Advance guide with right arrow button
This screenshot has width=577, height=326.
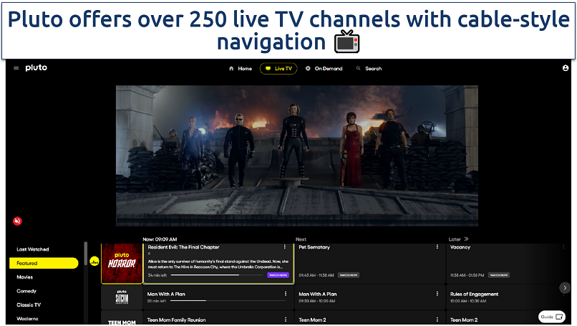tap(565, 288)
